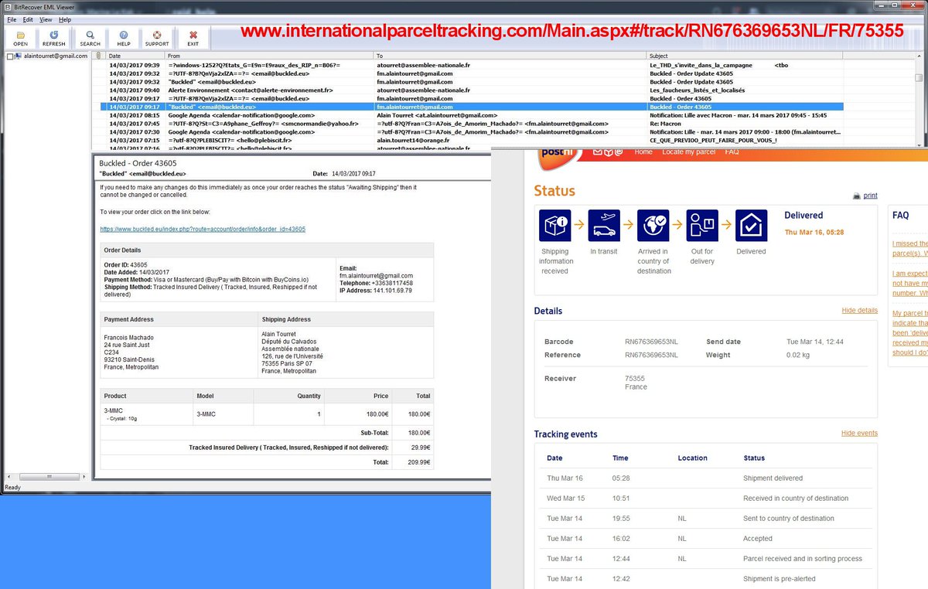Click the email list vertical scrollbar
This screenshot has width=928, height=589.
coord(919,100)
